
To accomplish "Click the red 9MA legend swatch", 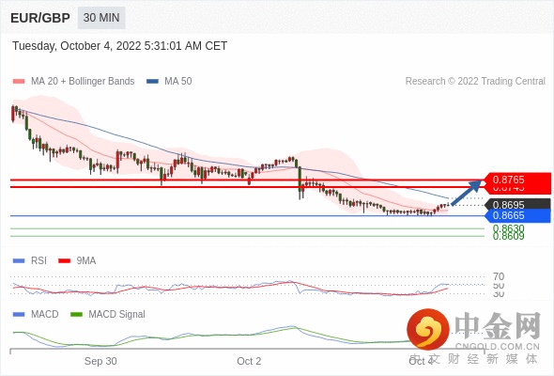I will click(x=64, y=261).
